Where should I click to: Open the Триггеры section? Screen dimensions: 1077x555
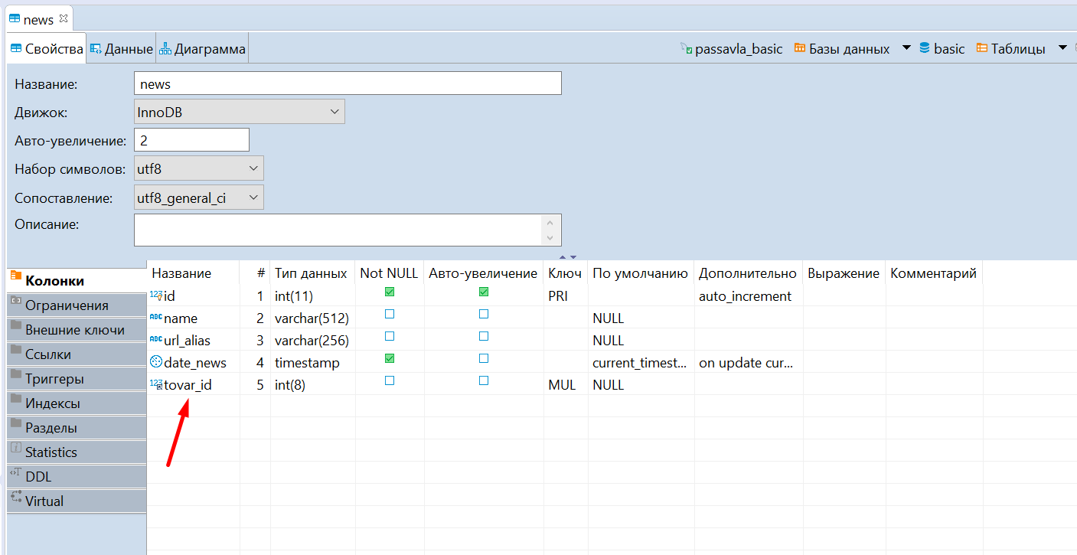[x=77, y=379]
